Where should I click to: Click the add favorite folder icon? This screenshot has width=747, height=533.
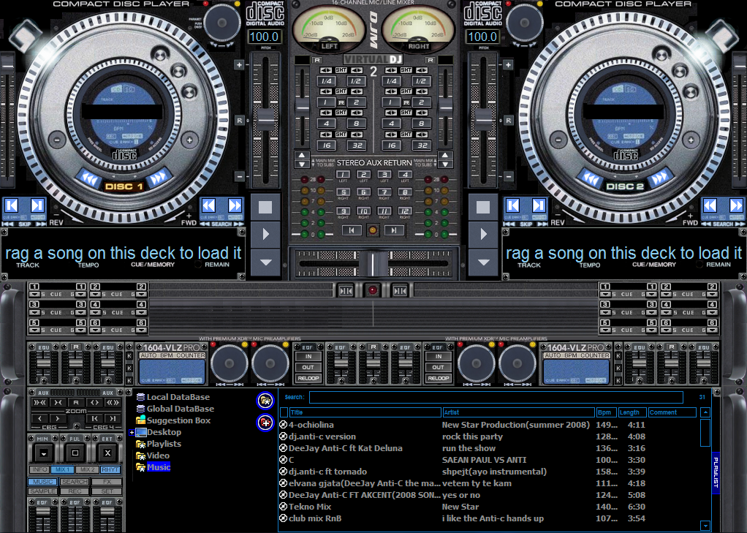point(265,401)
